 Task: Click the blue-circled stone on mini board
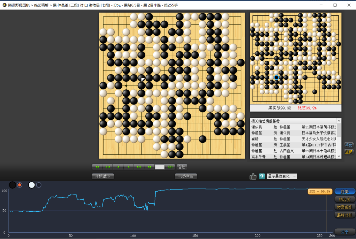(276, 77)
